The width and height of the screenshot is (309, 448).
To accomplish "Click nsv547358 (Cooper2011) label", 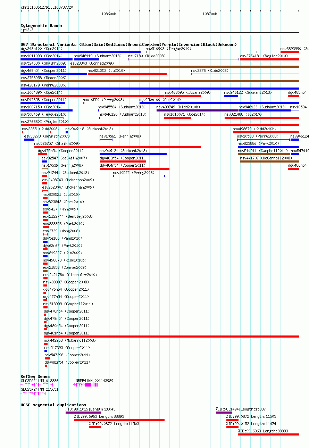I will click(x=44, y=100).
